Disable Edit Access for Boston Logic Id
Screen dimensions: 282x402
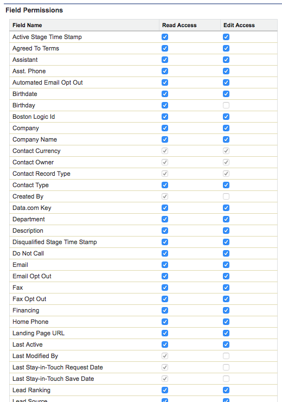coord(226,117)
